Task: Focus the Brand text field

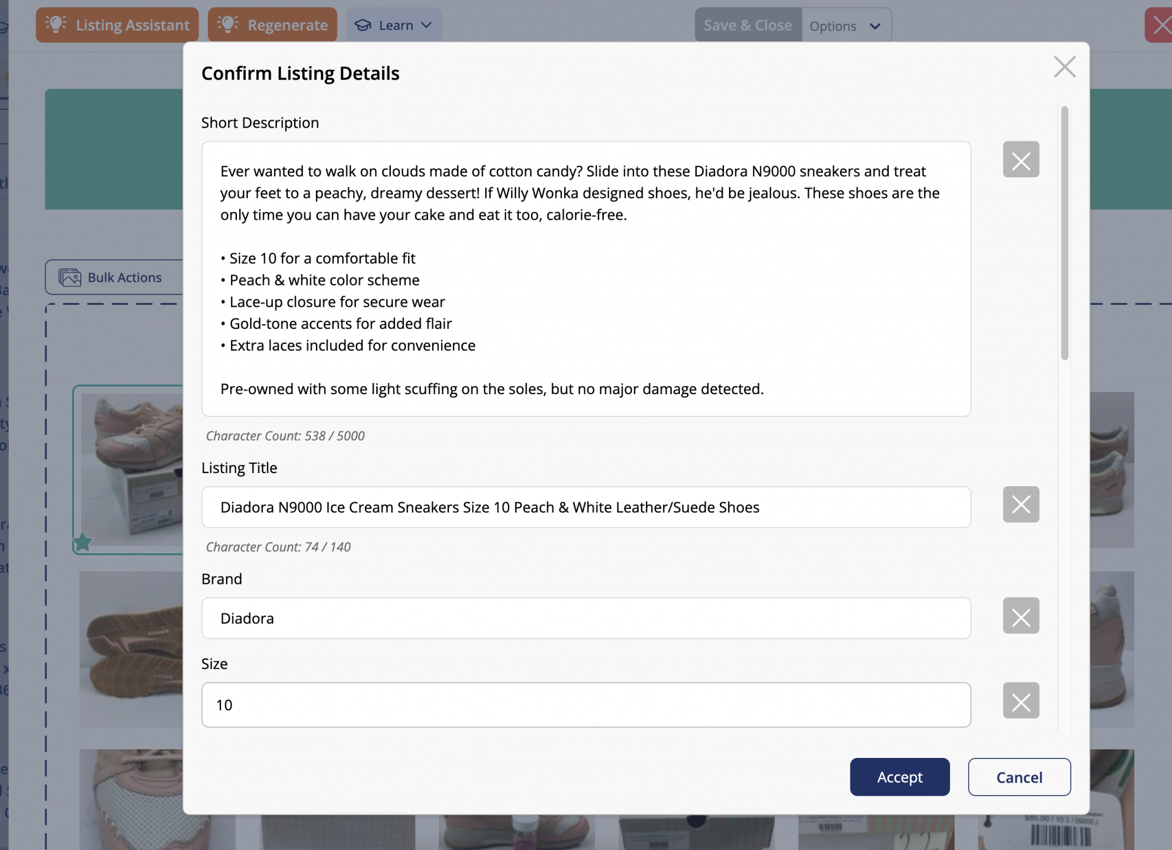Action: (x=585, y=618)
